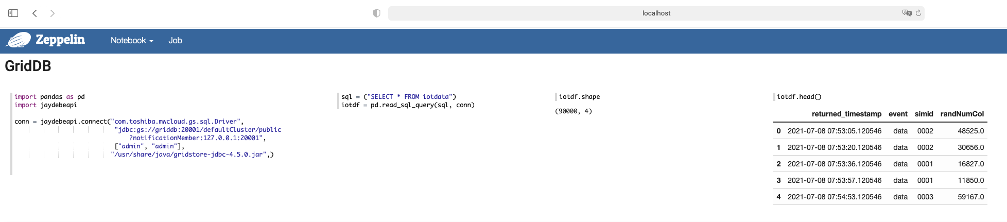This screenshot has height=222, width=1007.
Task: Reload the page with the refresh icon
Action: (x=918, y=13)
